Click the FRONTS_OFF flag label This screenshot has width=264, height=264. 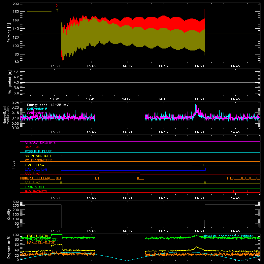35,187
